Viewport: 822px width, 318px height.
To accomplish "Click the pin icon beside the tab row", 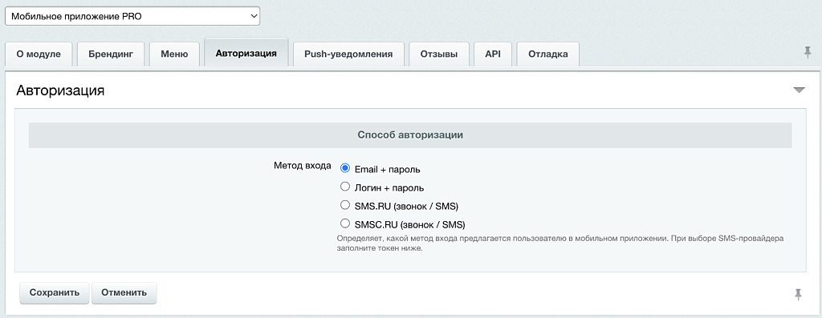I will pyautogui.click(x=808, y=52).
